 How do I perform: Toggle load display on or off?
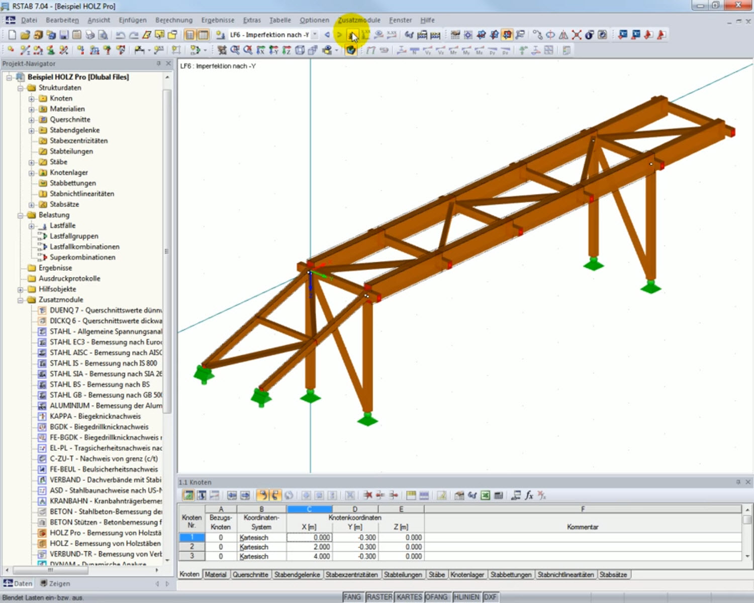click(x=352, y=35)
